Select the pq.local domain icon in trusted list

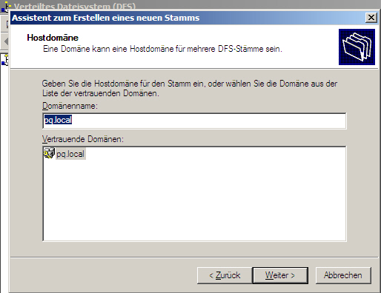[49, 153]
